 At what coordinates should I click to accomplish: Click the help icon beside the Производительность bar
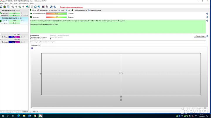click(x=207, y=13)
